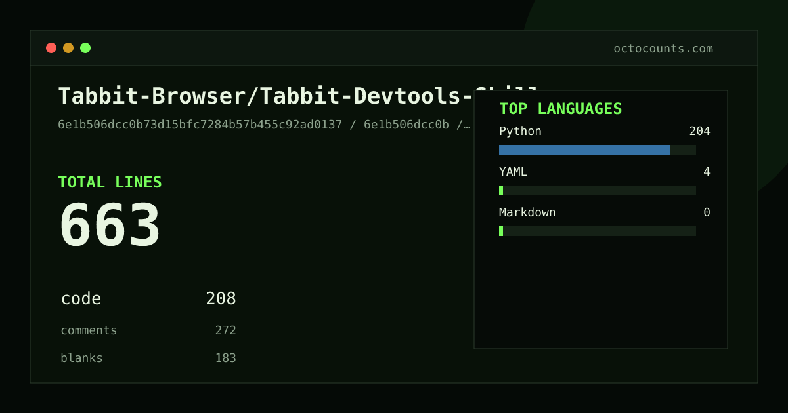The height and width of the screenshot is (413, 788).
Task: Click the 6e1b506dcc0b commit hash line
Action: click(x=264, y=125)
